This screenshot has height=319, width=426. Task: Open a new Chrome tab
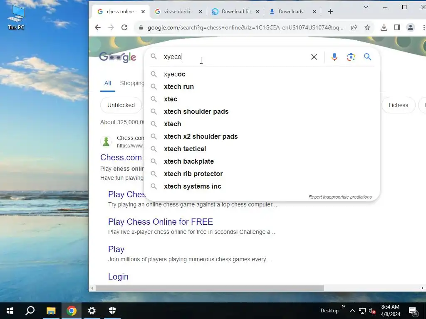click(330, 12)
